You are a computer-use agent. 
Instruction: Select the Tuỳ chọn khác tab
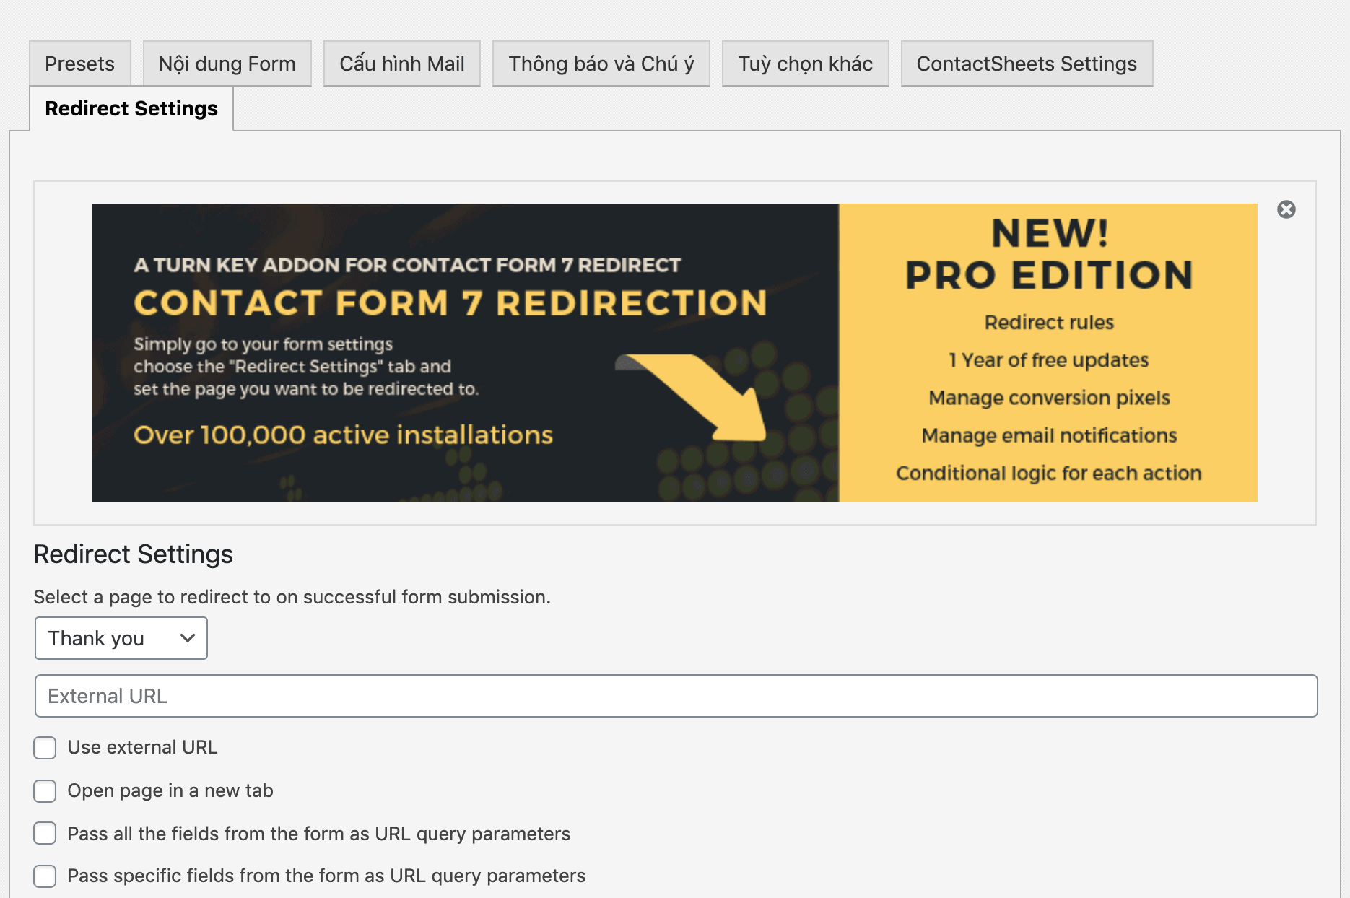805,64
